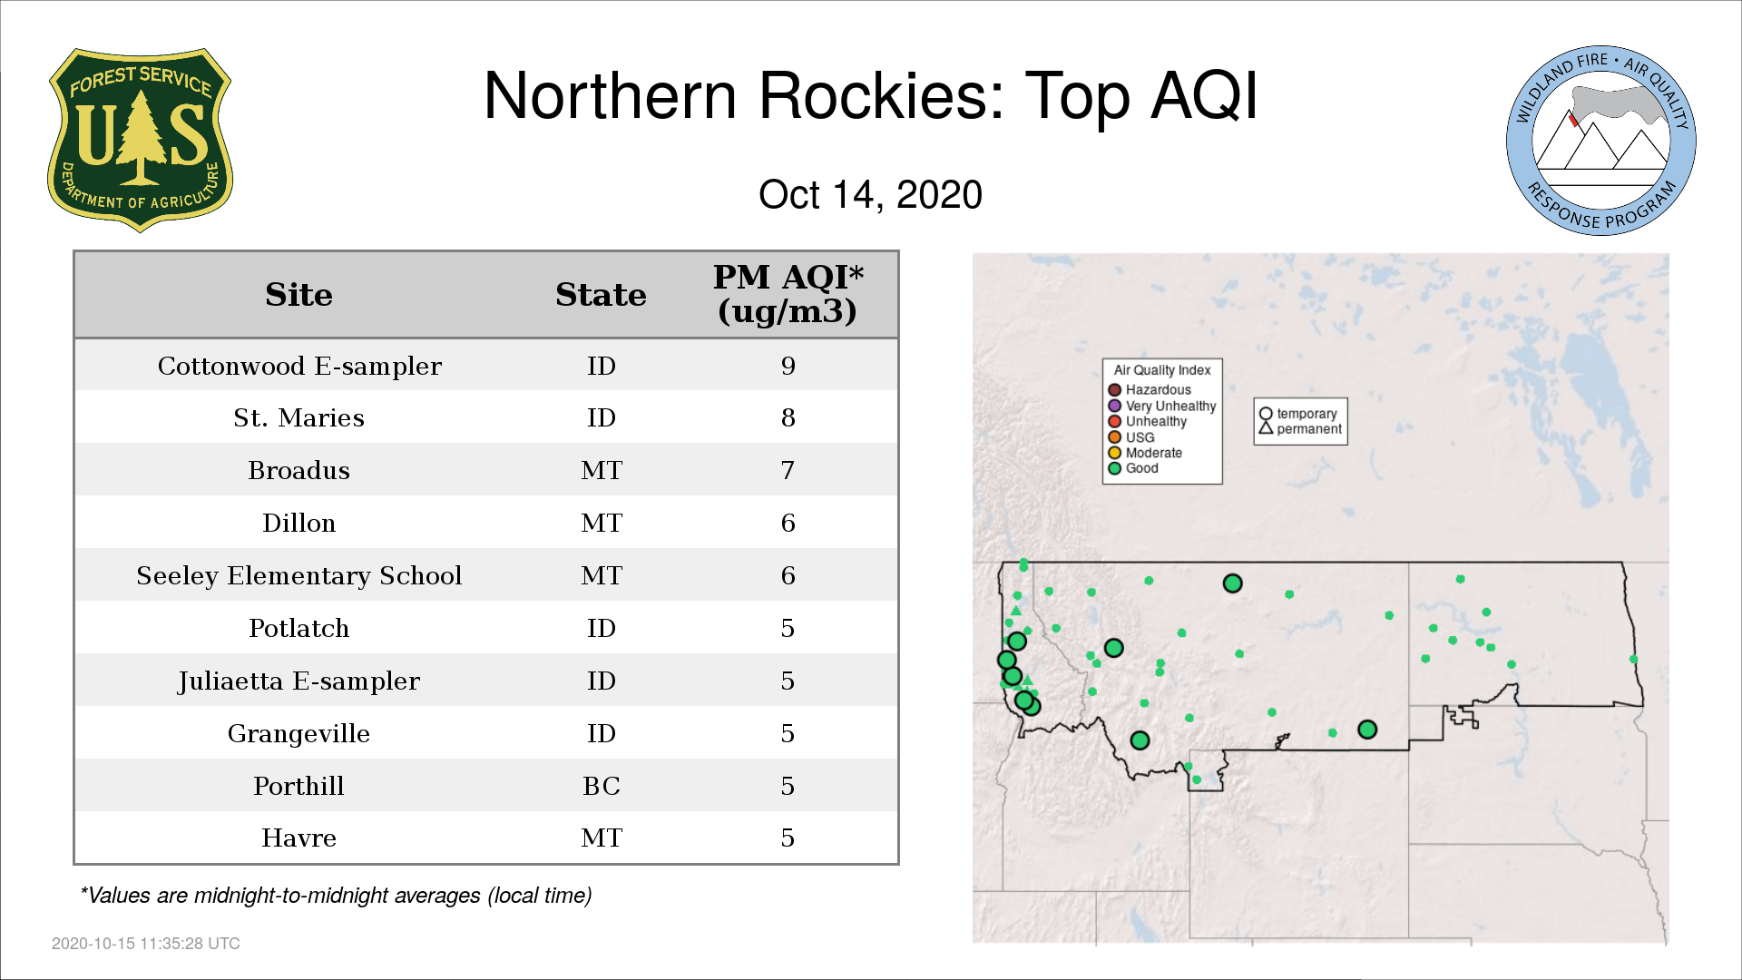Click the Unhealthy red legend dot
1742x980 pixels.
[1114, 421]
